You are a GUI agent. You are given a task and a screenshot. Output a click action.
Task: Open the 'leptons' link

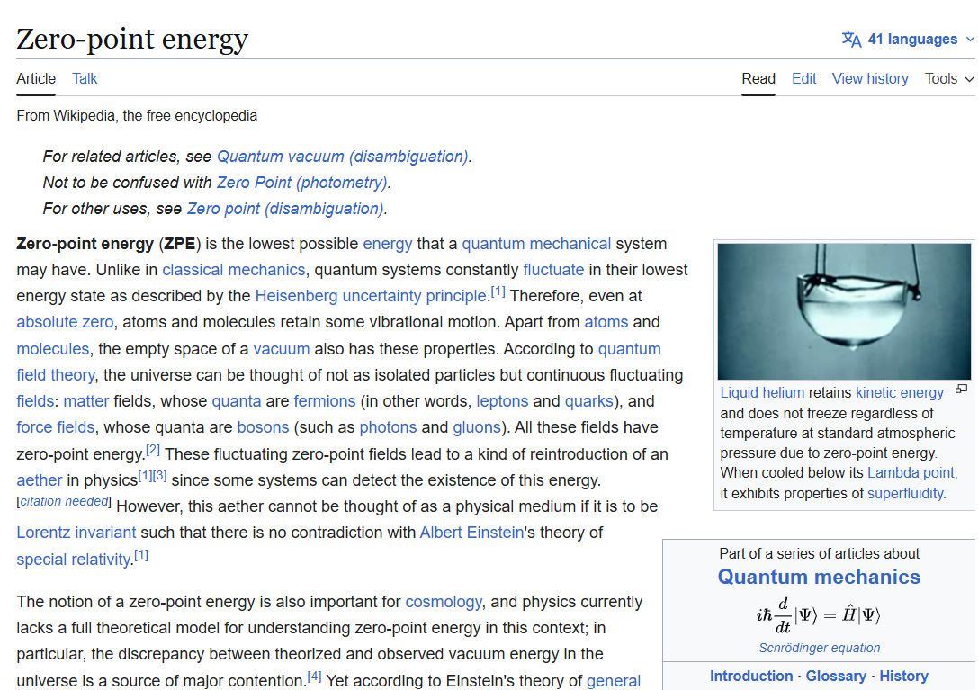pos(502,401)
